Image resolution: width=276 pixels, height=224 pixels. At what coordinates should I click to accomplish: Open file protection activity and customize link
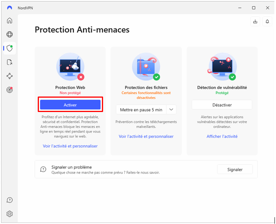146,136
